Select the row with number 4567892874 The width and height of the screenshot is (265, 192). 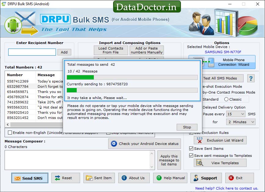(34, 97)
